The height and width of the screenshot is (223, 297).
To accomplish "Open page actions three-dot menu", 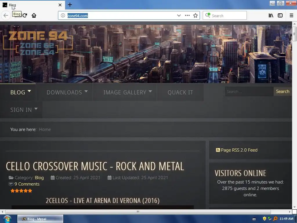I will 187,15.
